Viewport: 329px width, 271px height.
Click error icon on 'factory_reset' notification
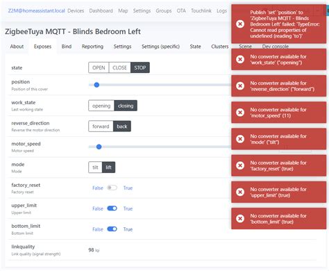[240, 165]
